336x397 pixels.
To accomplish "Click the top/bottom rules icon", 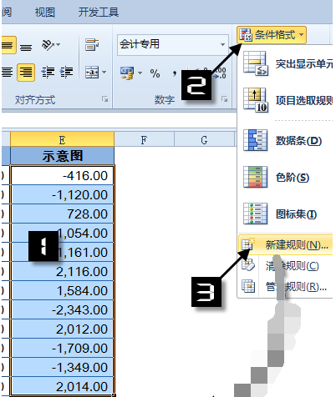I will [x=255, y=100].
